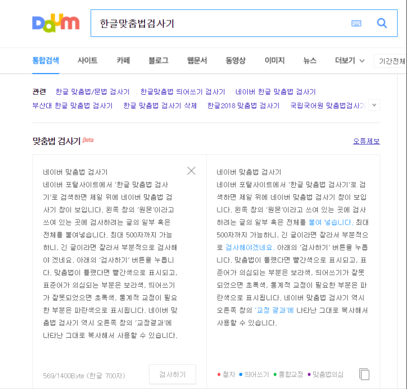Click the purple 맞춤법의심 legend item
The height and width of the screenshot is (389, 407).
(x=326, y=374)
